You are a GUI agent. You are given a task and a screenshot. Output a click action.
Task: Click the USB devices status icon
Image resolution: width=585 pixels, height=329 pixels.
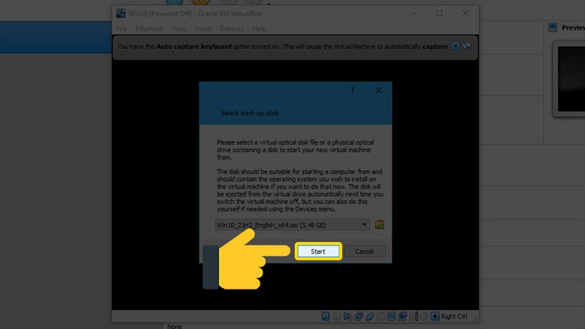[x=370, y=317]
